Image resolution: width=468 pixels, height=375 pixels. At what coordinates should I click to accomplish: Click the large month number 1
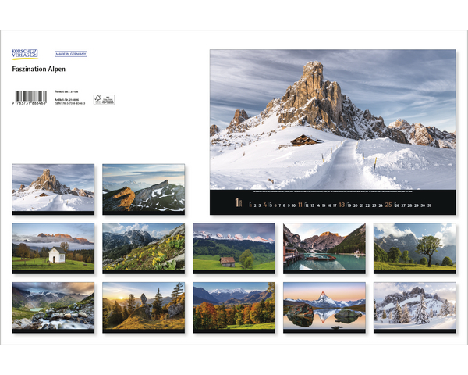click(238, 203)
